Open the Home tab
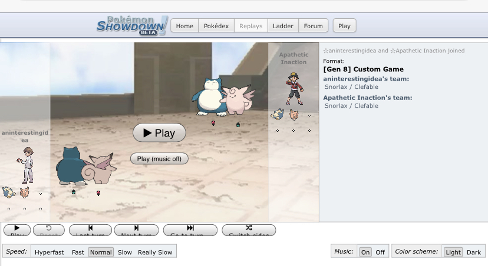Screen dimensions: 488x266 click(184, 26)
